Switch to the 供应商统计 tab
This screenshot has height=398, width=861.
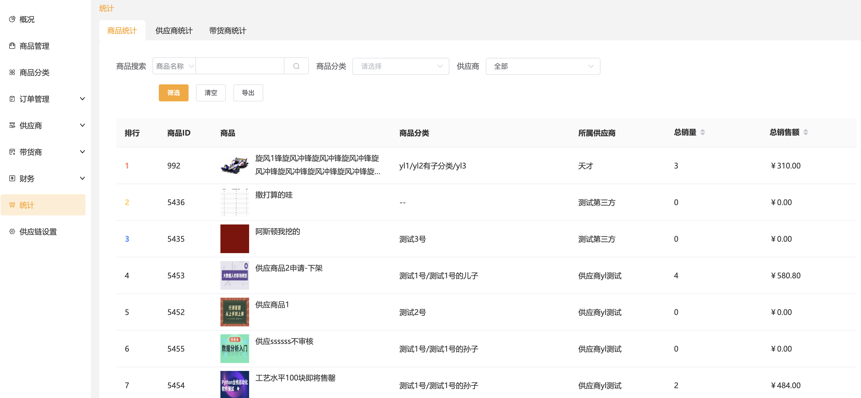coord(174,31)
